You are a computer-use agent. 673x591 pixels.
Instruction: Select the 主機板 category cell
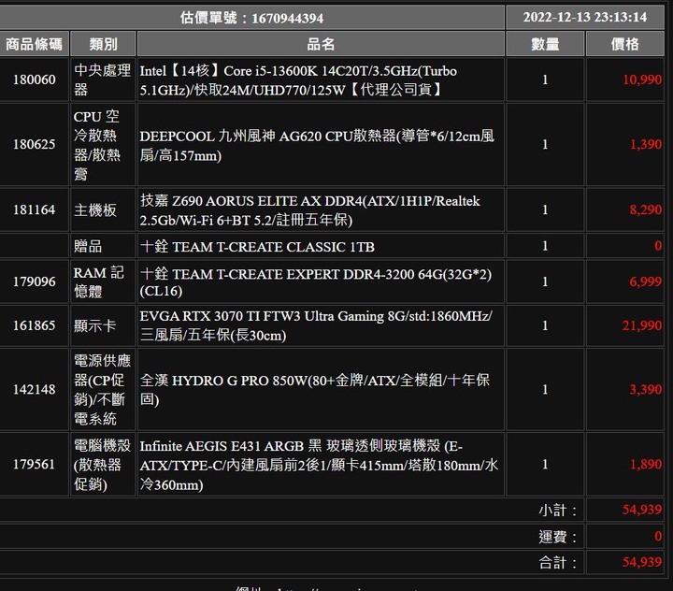[x=103, y=209]
